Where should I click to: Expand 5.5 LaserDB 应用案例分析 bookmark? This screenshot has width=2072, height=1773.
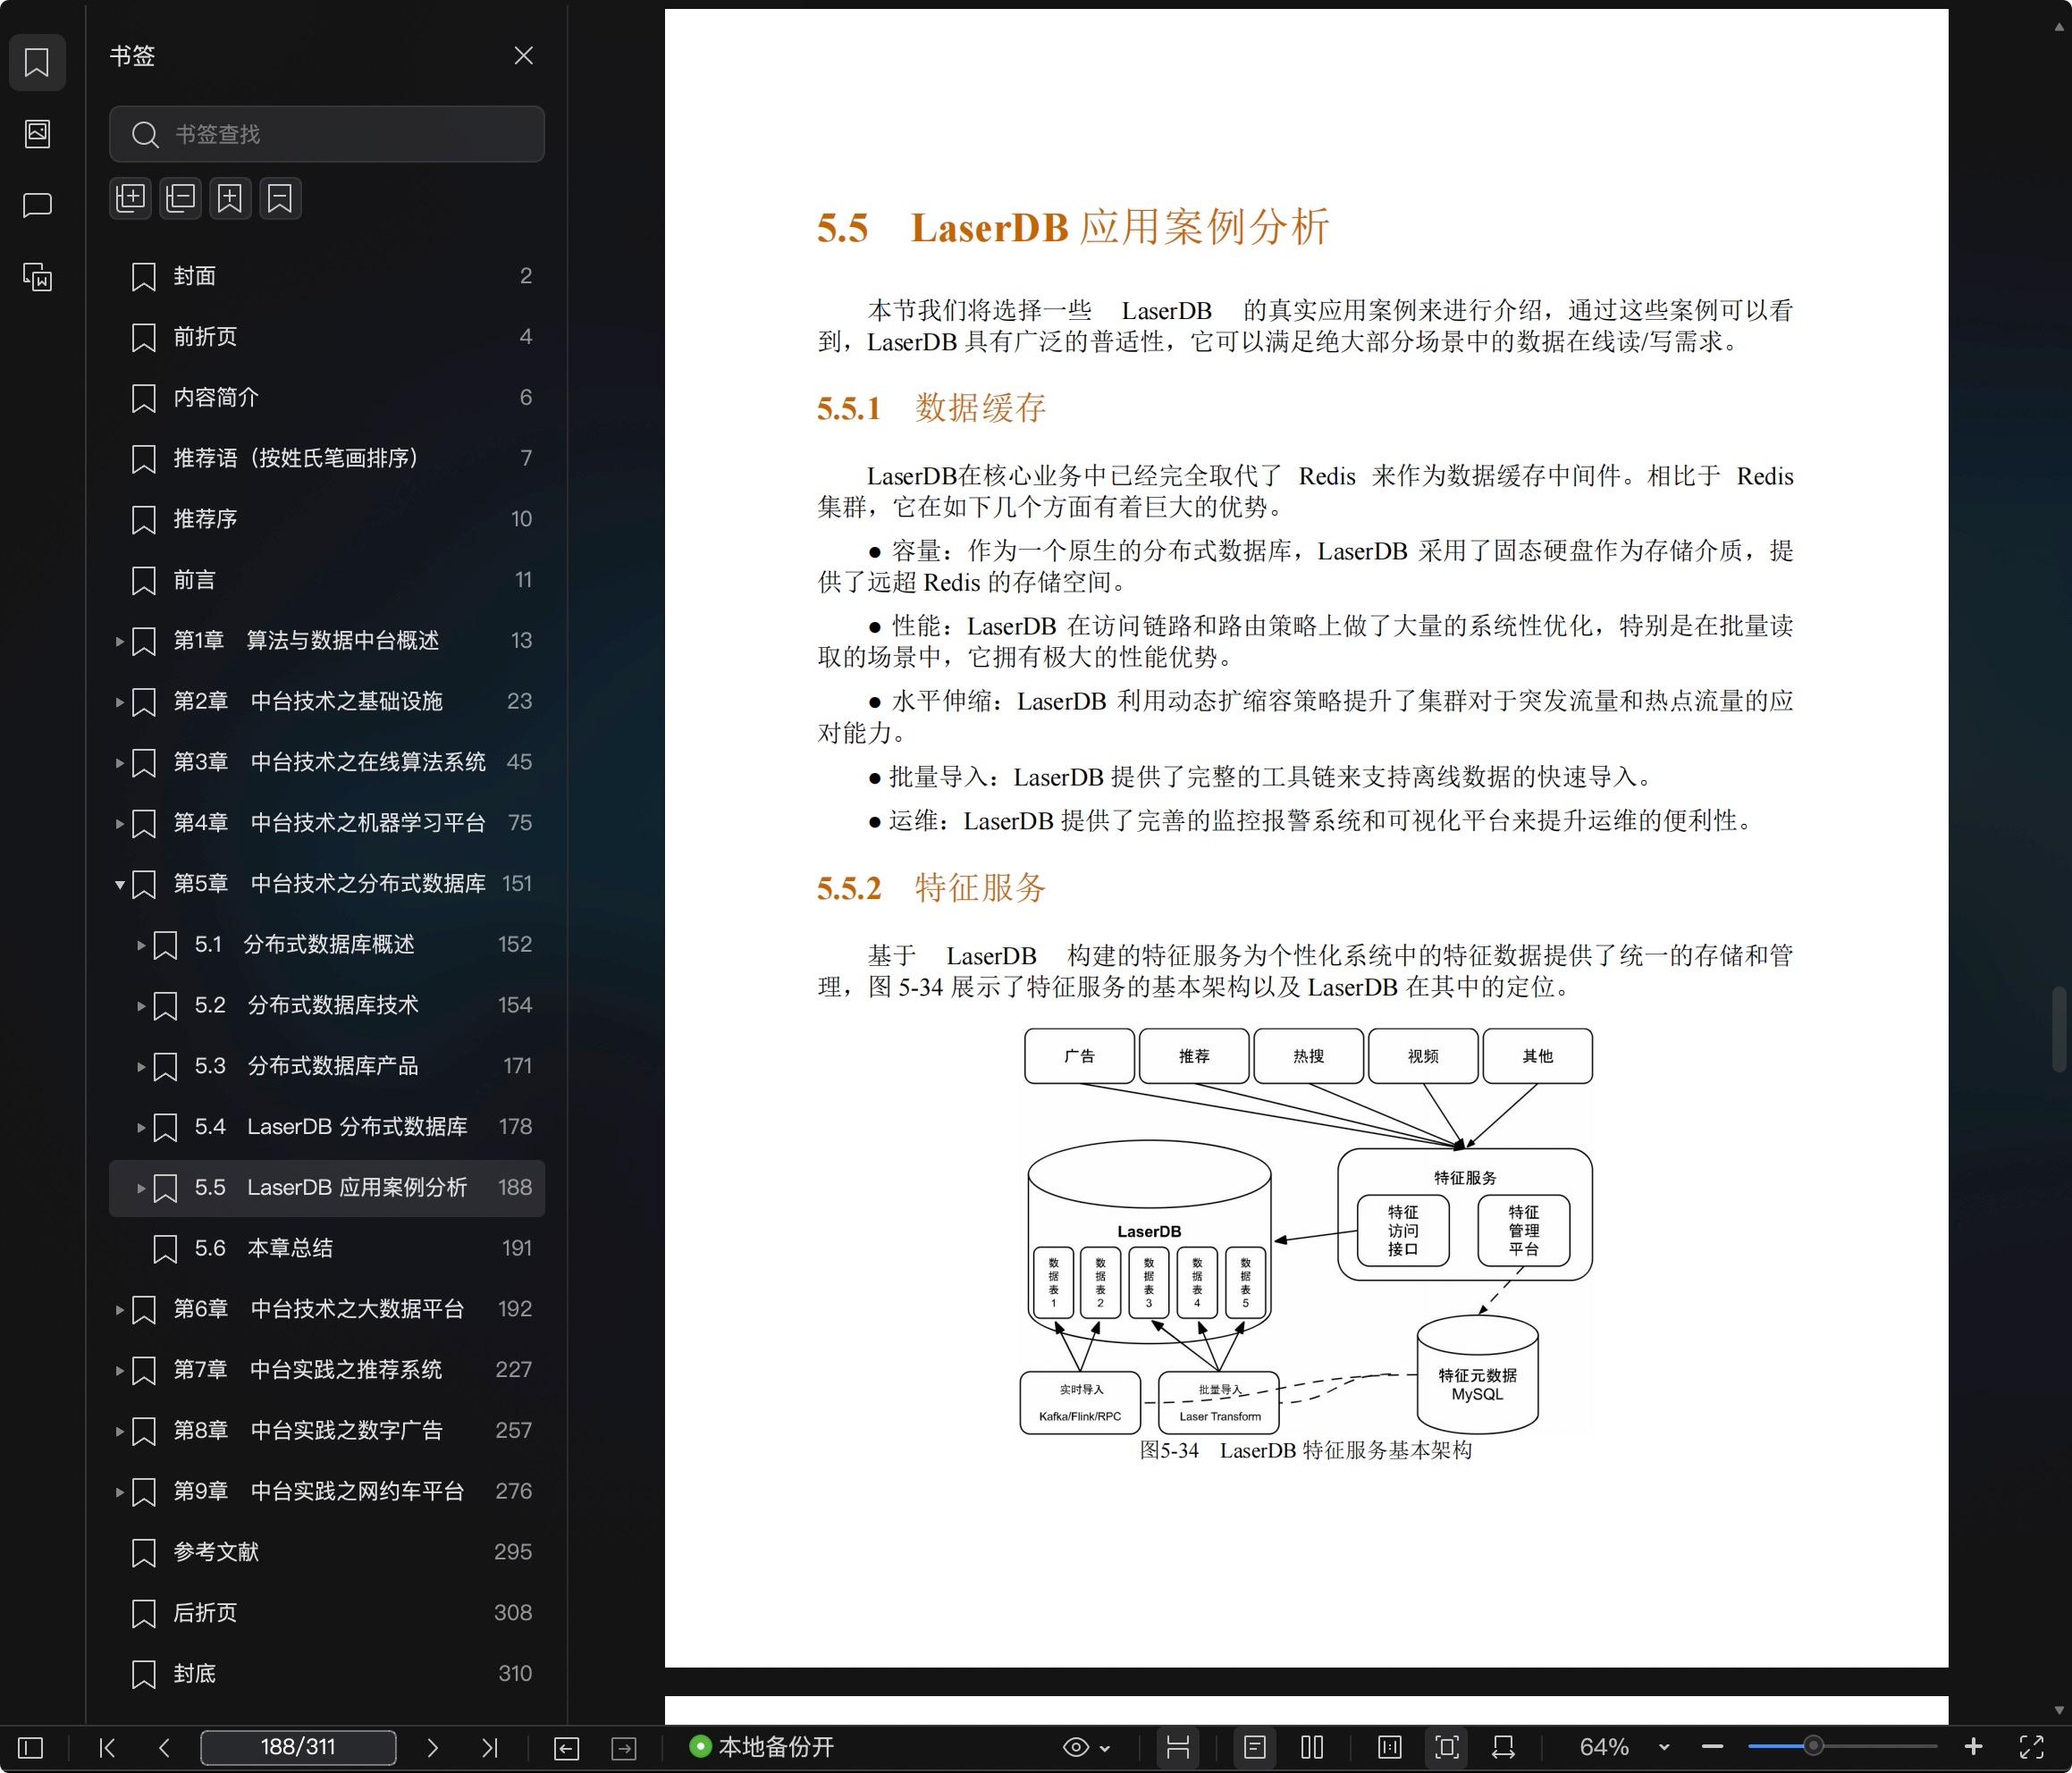point(141,1188)
